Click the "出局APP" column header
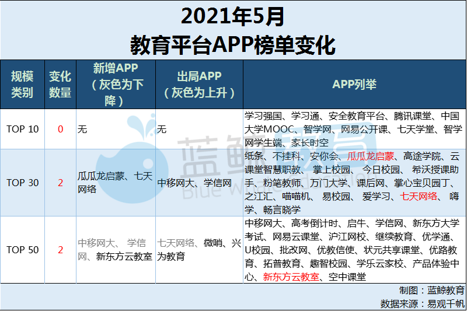Screen dimensions: 467x311 click(199, 84)
